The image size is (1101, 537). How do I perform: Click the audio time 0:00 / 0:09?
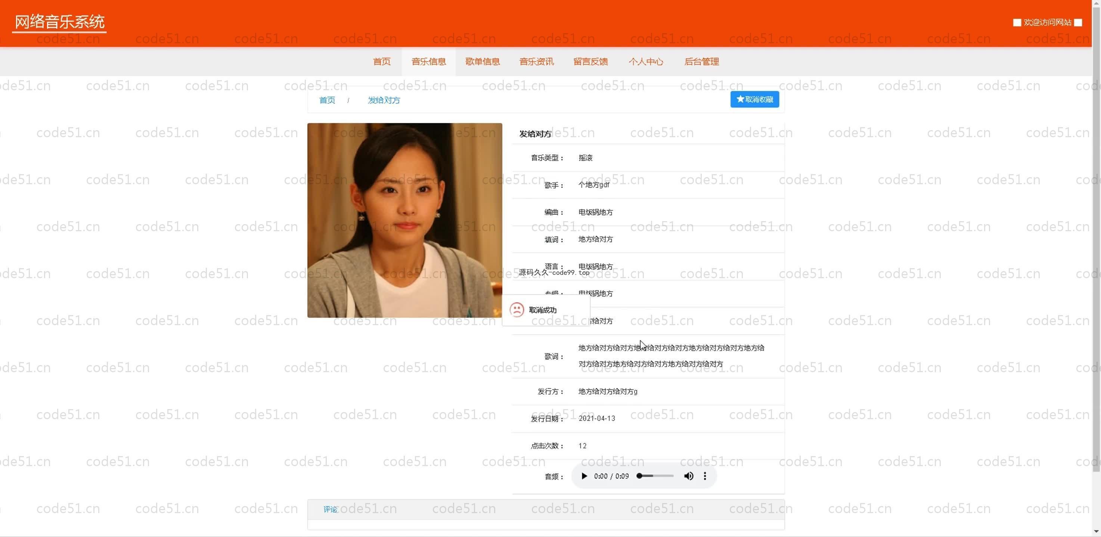click(611, 476)
